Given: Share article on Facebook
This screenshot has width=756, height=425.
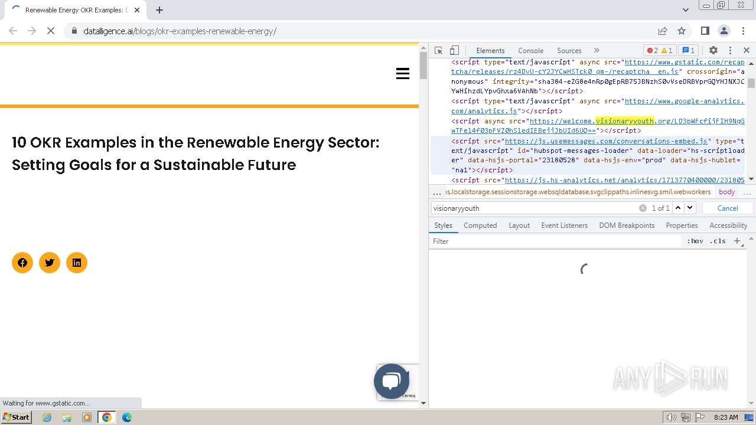Looking at the screenshot, I should pyautogui.click(x=22, y=263).
